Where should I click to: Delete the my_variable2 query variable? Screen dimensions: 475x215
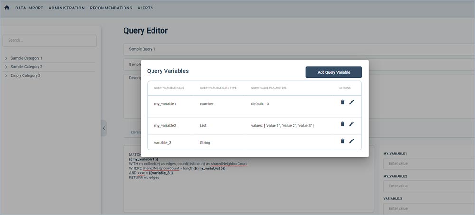342,123
